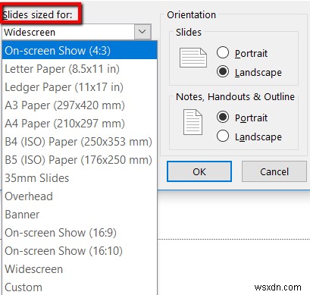Click the Notes portrait page icon
Screen dimensions: 310x295
click(193, 122)
